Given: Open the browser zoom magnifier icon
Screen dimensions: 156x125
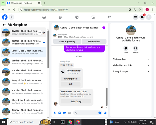Looking at the screenshot, I should point(134,10).
